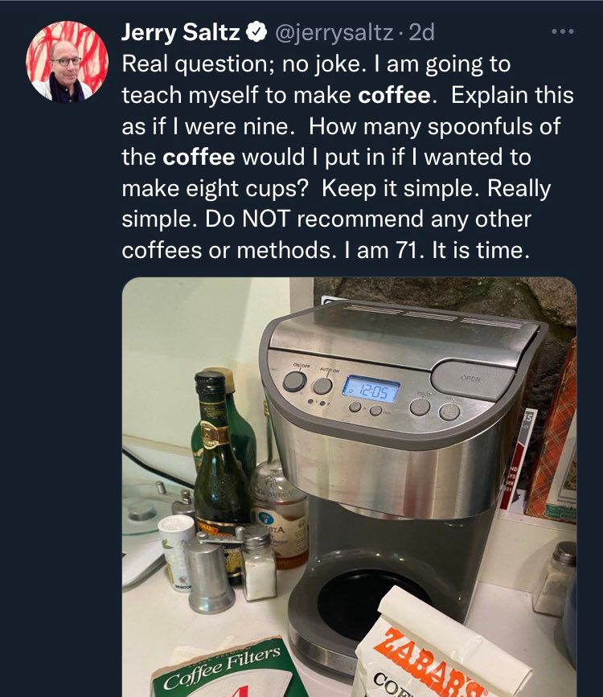Click the OPEN lid button on coffee maker

471,379
